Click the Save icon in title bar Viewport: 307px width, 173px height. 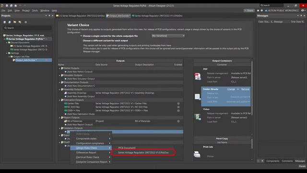click(7, 5)
